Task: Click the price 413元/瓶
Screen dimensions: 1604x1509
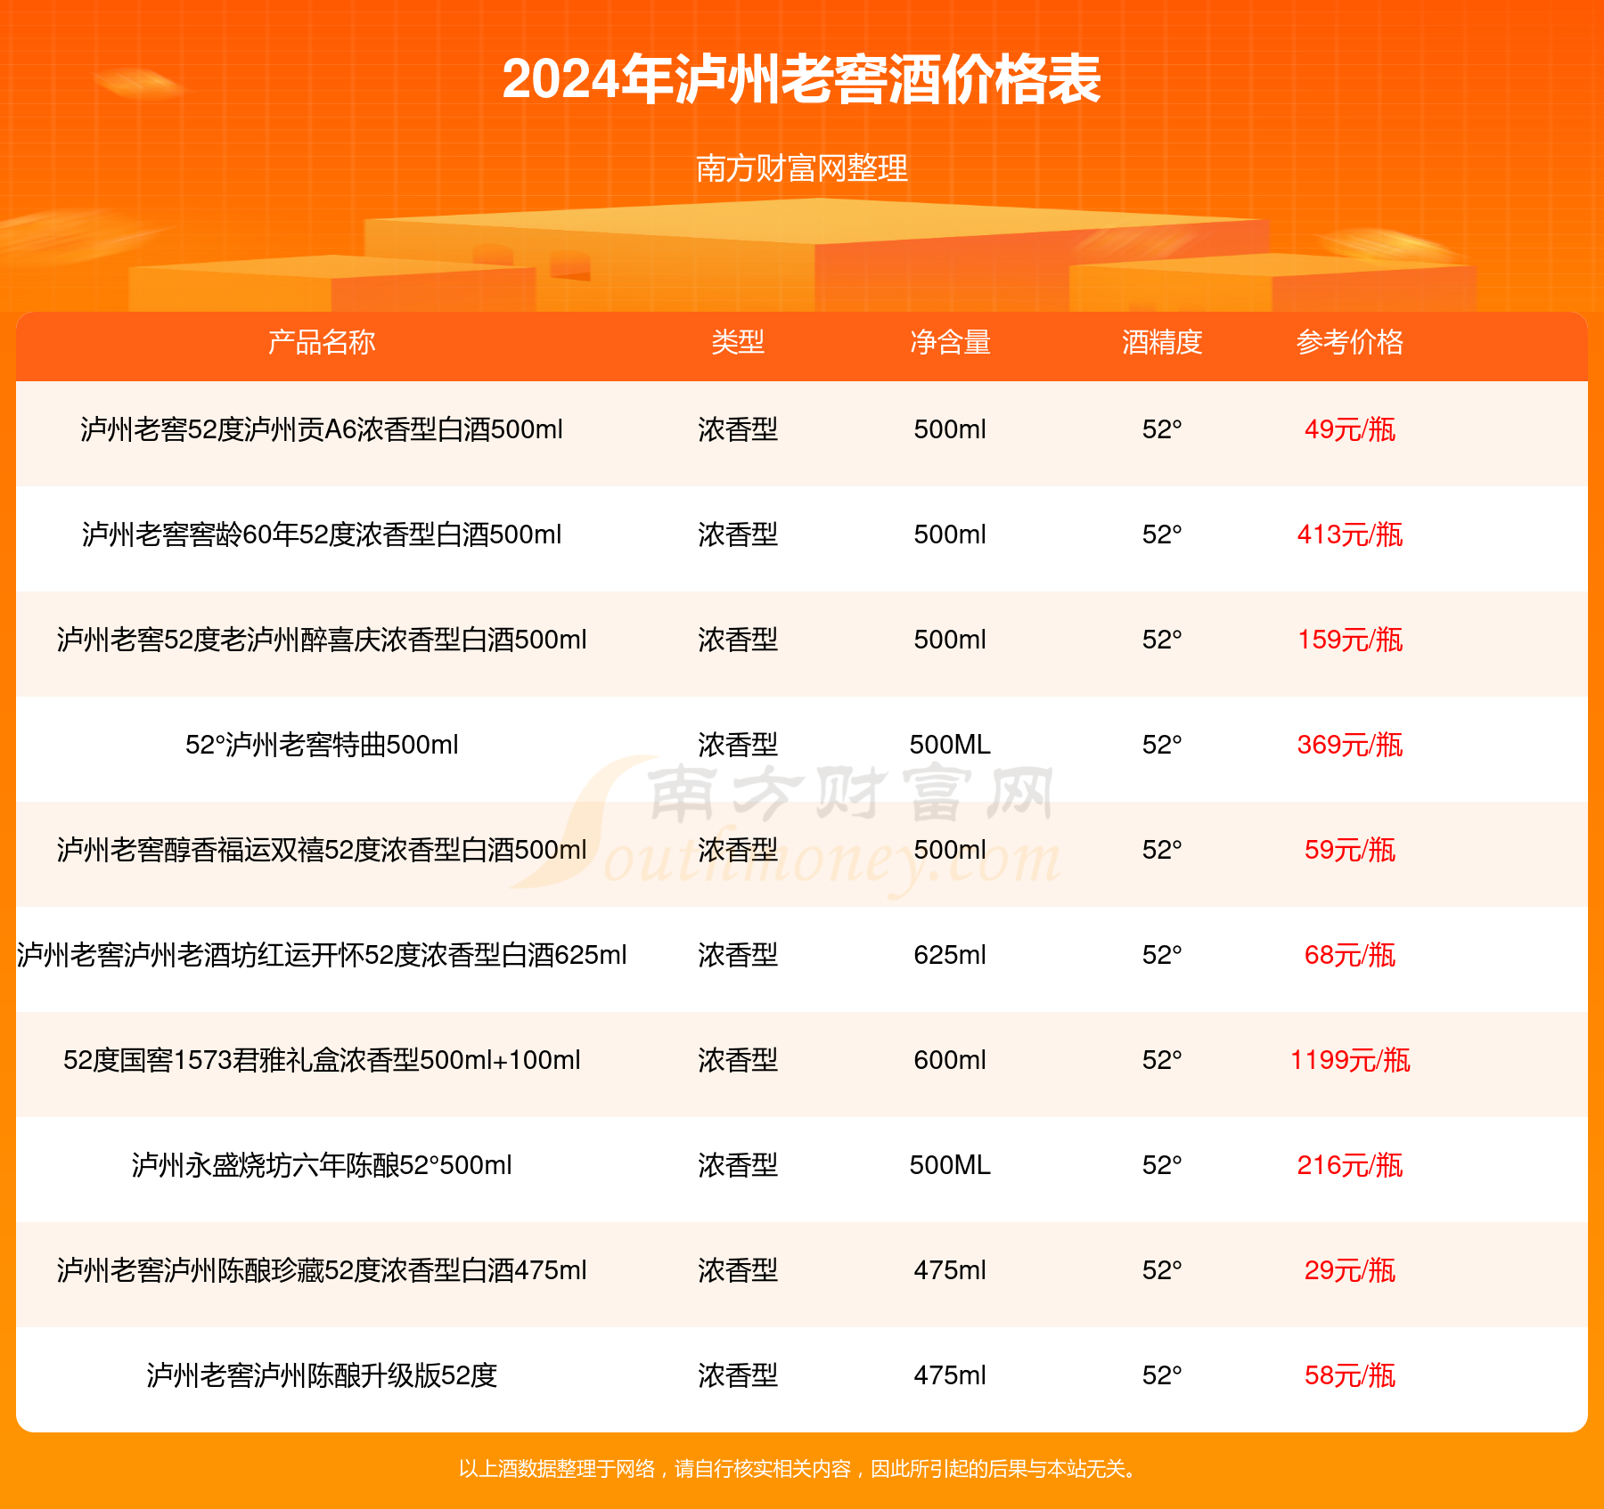Action: pos(1350,534)
